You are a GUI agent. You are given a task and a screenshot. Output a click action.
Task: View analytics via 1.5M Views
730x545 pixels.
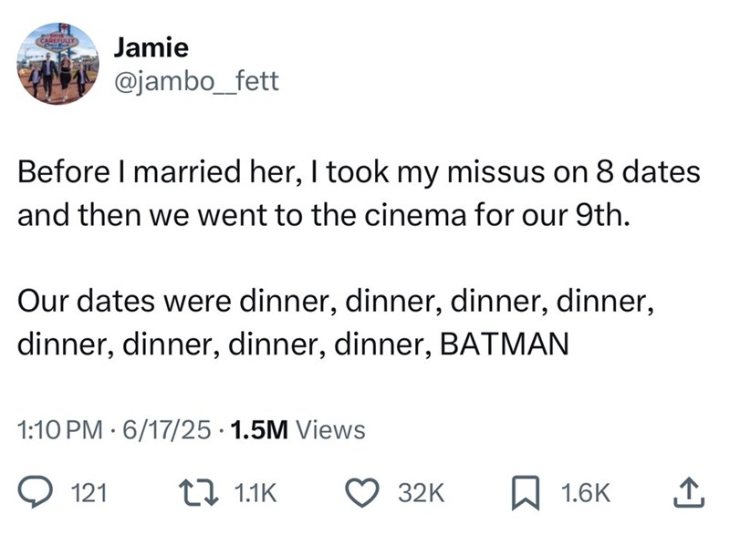[297, 429]
